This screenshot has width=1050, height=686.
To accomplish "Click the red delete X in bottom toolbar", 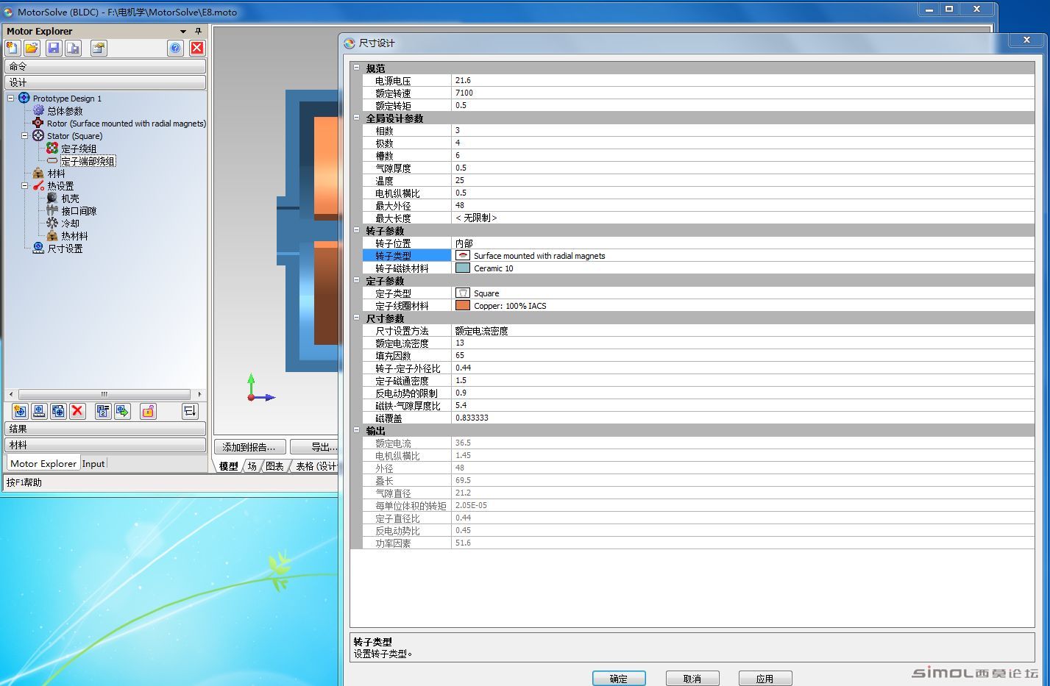I will tap(77, 411).
